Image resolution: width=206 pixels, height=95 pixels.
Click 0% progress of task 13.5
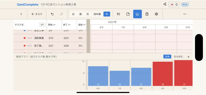point(80,46)
